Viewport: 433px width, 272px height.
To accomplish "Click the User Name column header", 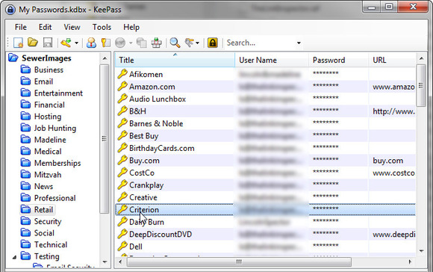I will point(272,60).
